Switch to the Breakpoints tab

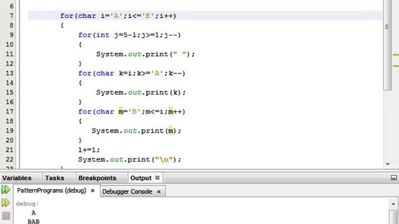[97, 178]
